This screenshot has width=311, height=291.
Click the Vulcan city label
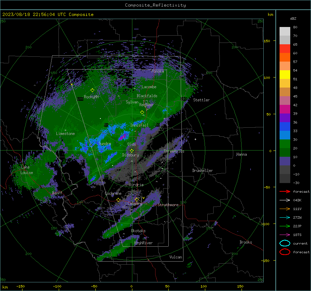(176, 257)
